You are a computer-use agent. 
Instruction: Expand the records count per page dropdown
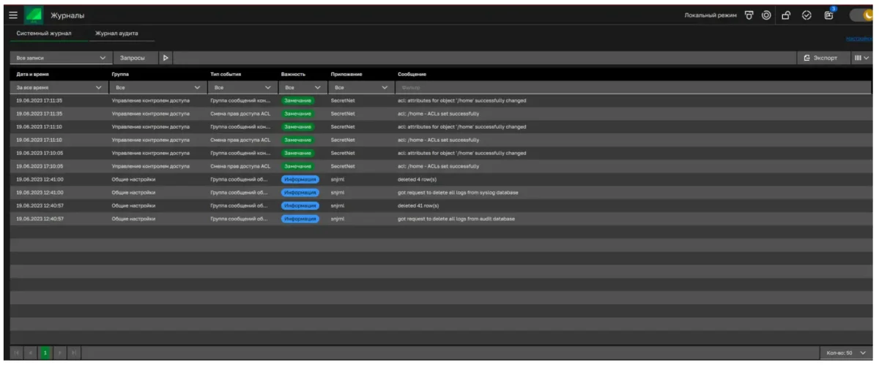tap(846, 353)
